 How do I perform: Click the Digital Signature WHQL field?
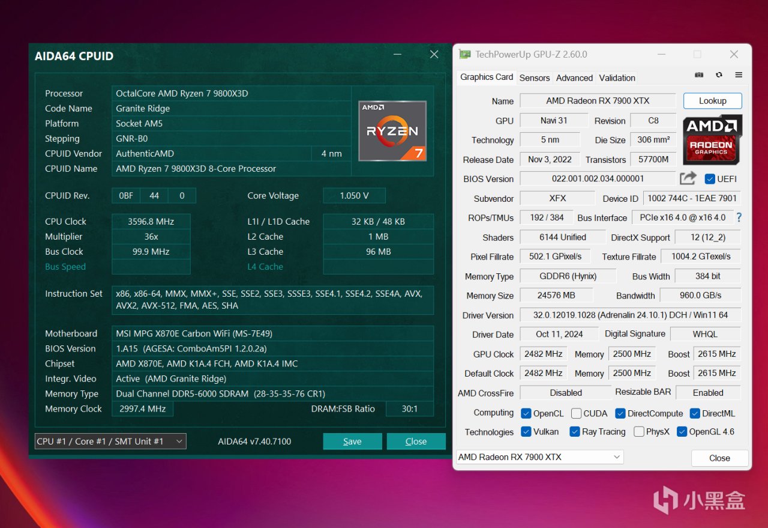pyautogui.click(x=705, y=334)
